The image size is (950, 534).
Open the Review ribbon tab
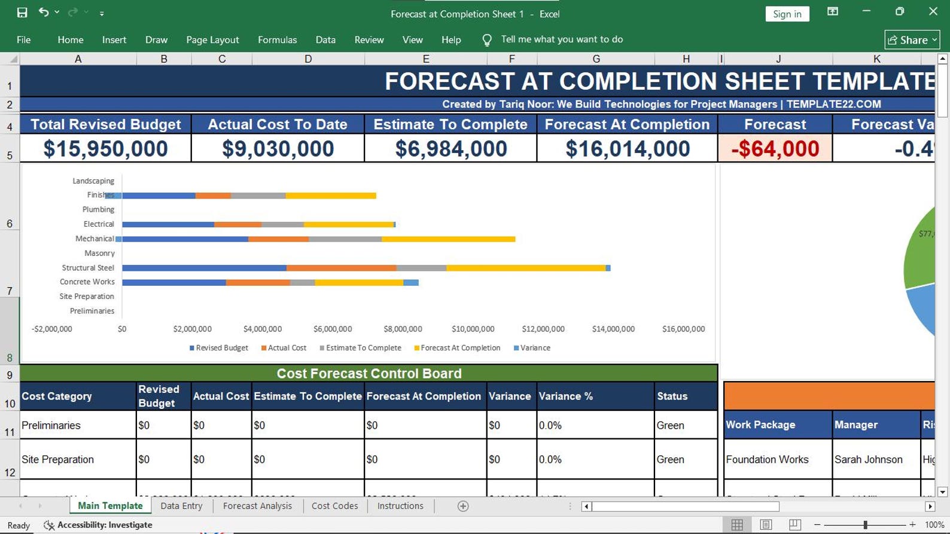point(369,39)
